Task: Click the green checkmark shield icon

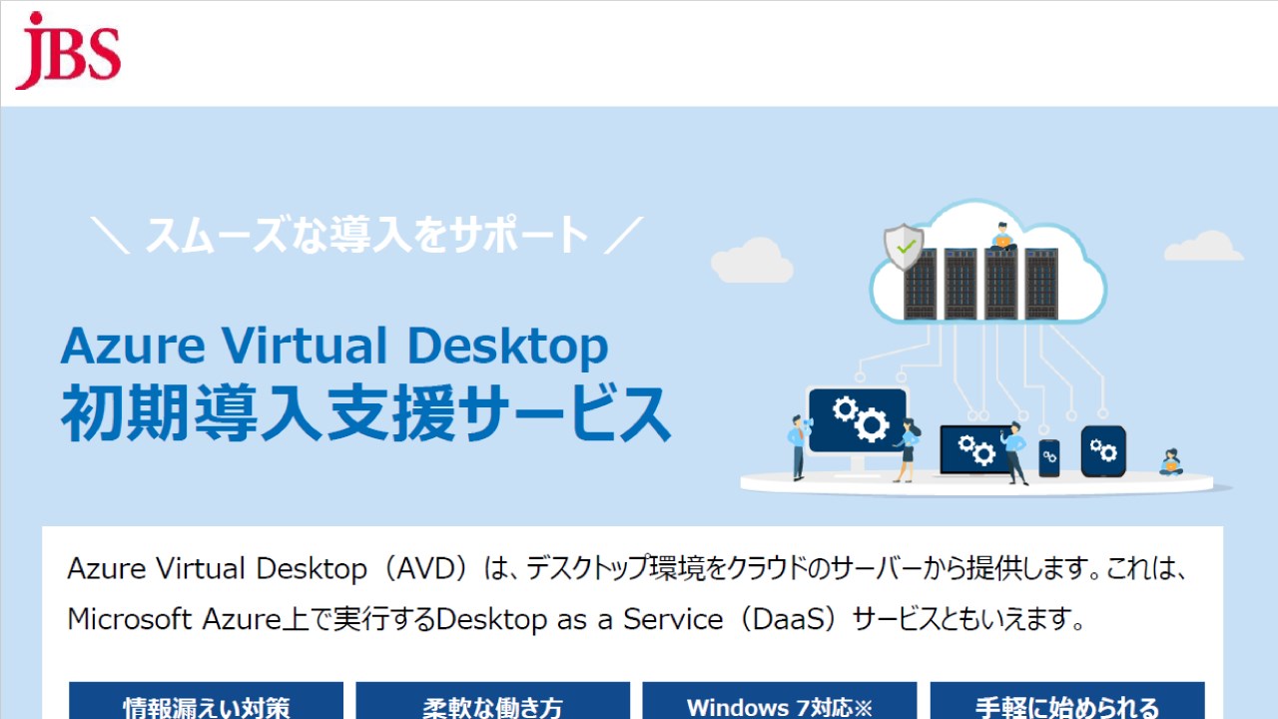Action: [904, 247]
